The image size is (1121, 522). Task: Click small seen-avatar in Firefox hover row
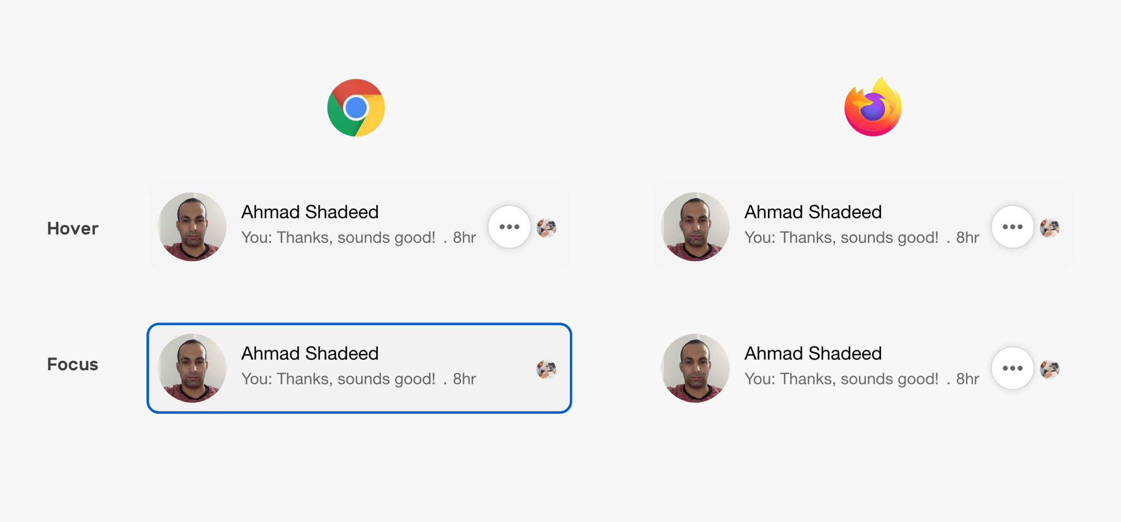pyautogui.click(x=1049, y=228)
